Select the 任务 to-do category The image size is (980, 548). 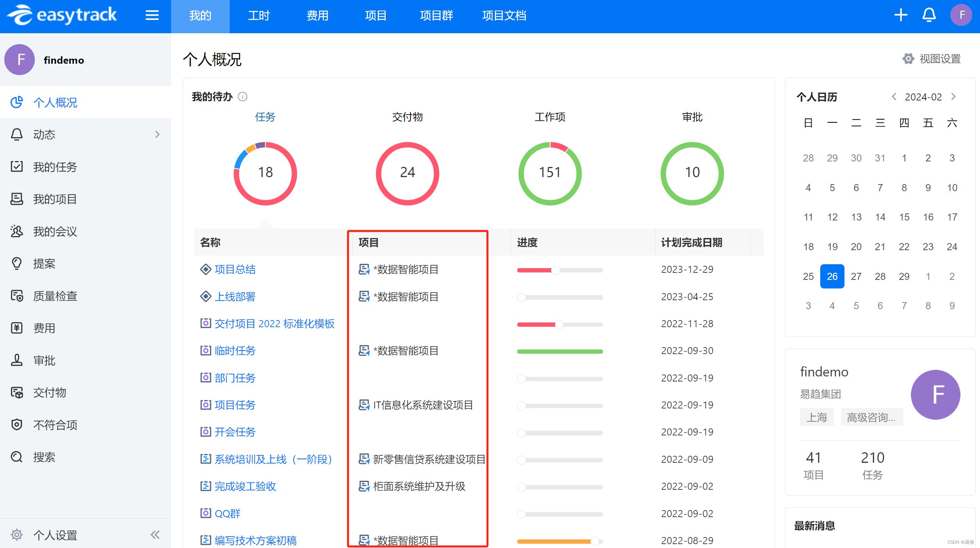265,117
